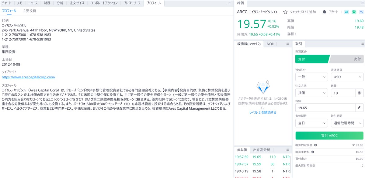Open the 有効期限 dropdown showing 当日
Image resolution: width=365 pixels, height=178 pixels.
point(311,123)
